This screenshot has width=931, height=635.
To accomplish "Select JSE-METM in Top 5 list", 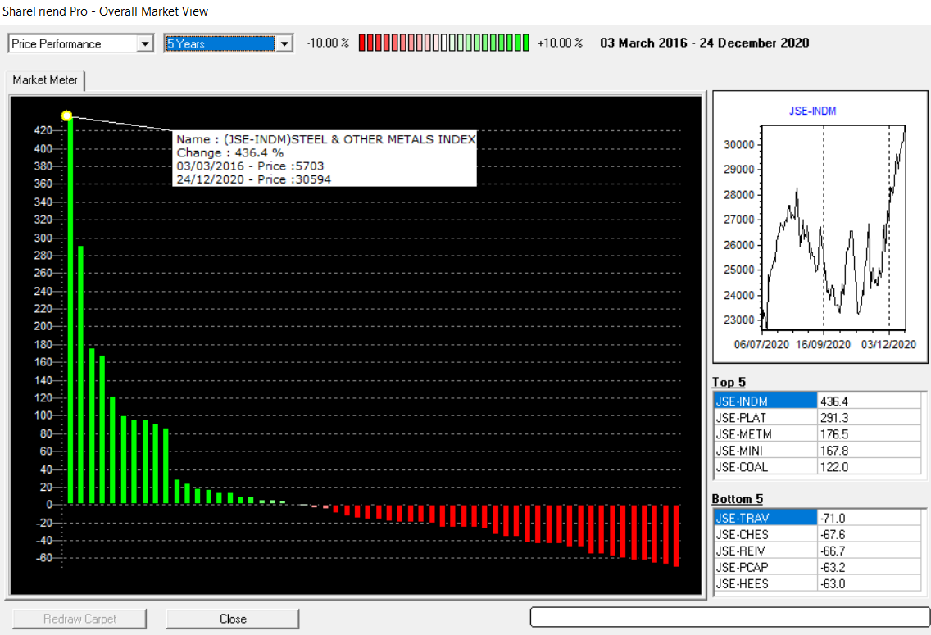I will click(x=765, y=434).
